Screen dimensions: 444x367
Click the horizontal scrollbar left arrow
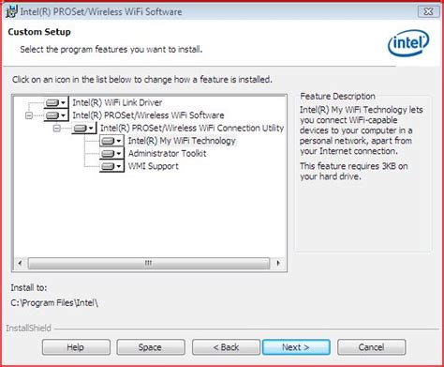[x=21, y=263]
